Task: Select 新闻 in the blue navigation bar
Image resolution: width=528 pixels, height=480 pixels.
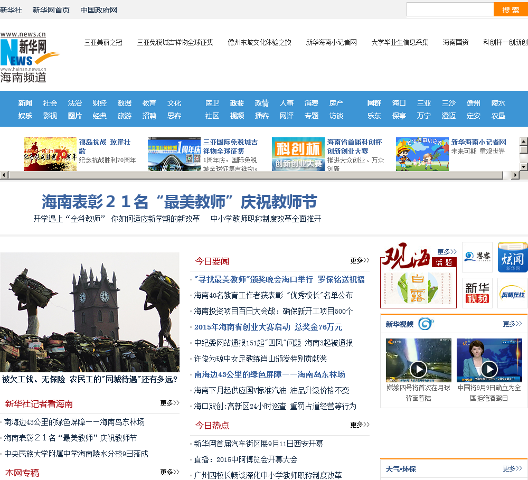Action: click(25, 103)
